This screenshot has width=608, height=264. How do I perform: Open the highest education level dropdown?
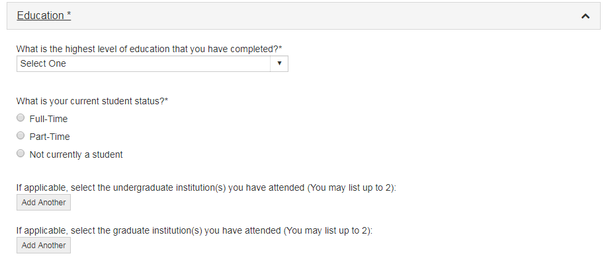[152, 63]
